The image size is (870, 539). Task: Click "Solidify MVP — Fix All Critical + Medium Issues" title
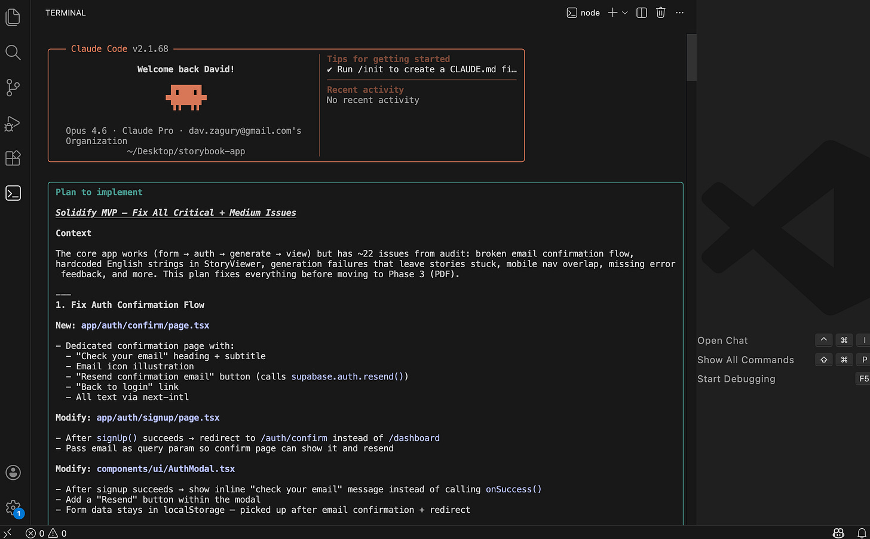[x=176, y=213]
